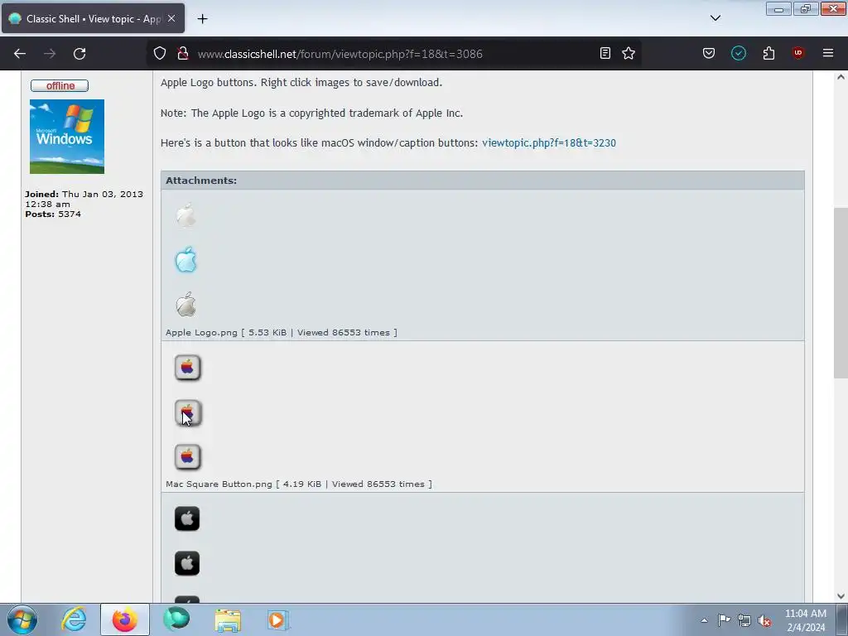
Task: Open the Pocket save icon
Action: (x=709, y=53)
